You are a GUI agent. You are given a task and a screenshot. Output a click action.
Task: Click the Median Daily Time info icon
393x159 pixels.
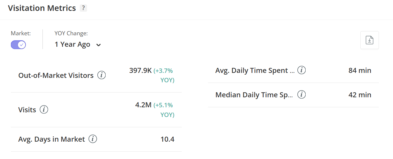coord(302,95)
